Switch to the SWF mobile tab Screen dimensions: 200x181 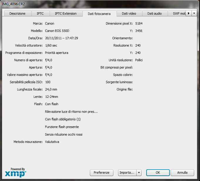(x=177, y=13)
